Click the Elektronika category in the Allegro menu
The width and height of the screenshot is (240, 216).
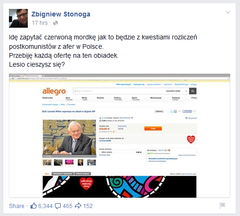pos(48,98)
